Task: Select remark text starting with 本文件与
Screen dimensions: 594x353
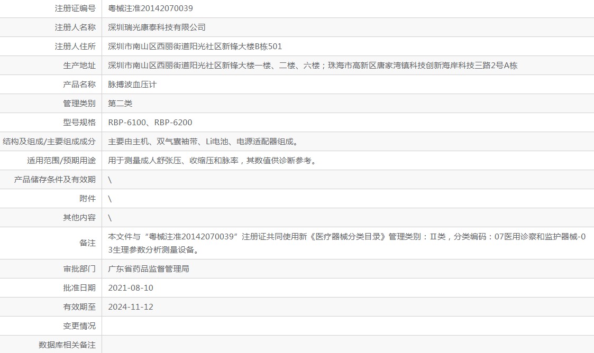Action: click(347, 243)
